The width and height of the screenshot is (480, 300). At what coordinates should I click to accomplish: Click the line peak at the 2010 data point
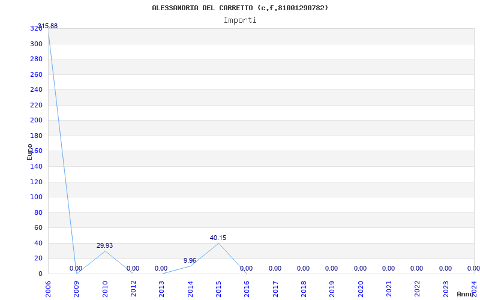pos(105,251)
